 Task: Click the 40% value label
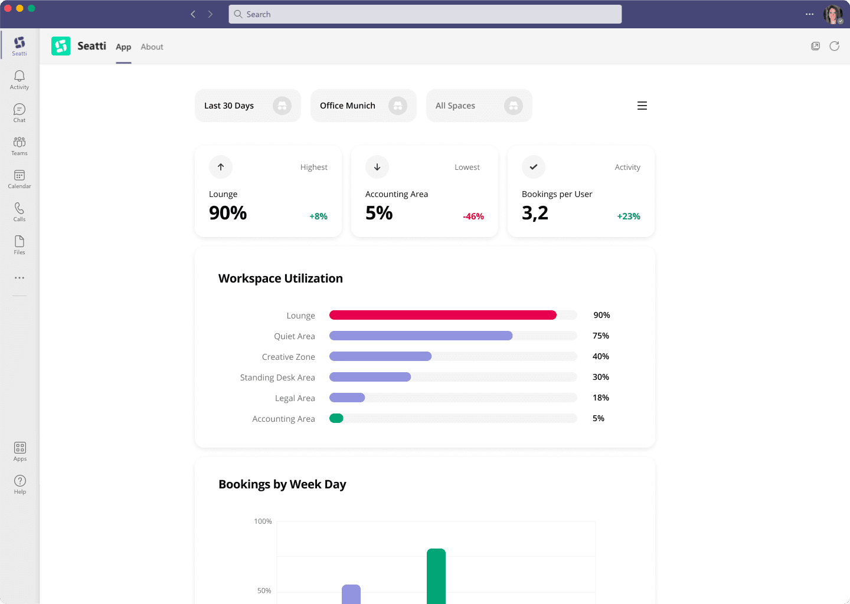(x=601, y=356)
